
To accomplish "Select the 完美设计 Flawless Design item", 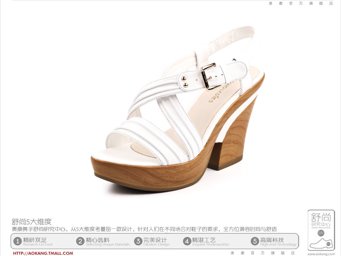I will (155, 241).
